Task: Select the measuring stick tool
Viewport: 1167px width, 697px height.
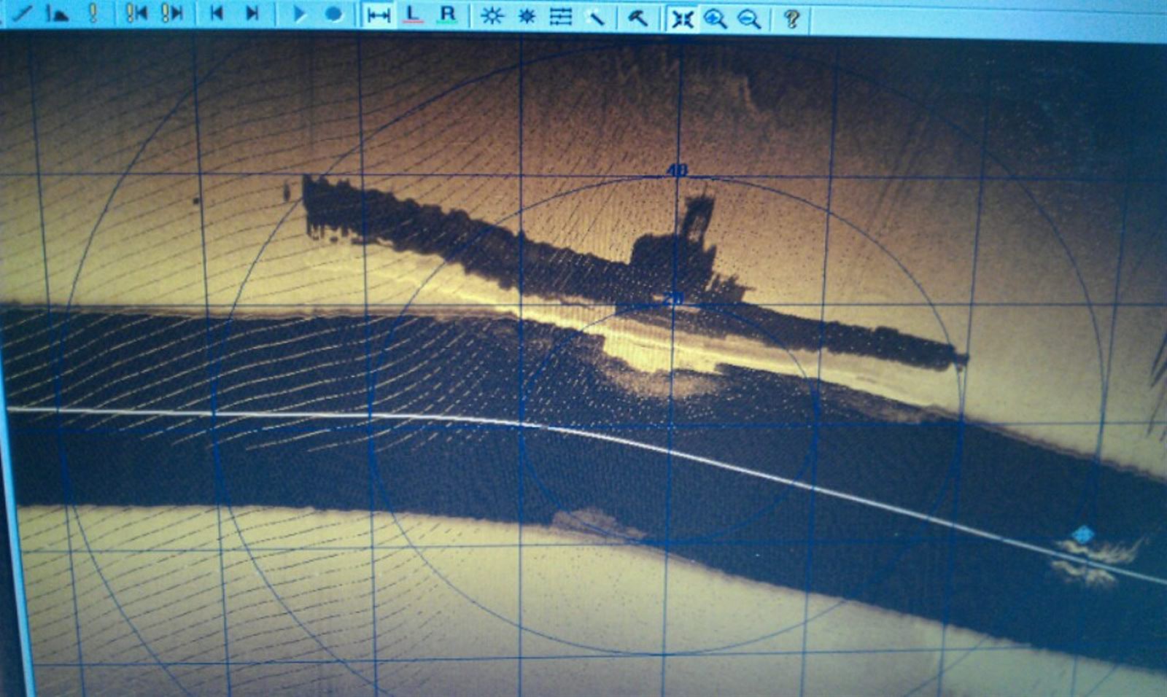Action: tap(596, 17)
